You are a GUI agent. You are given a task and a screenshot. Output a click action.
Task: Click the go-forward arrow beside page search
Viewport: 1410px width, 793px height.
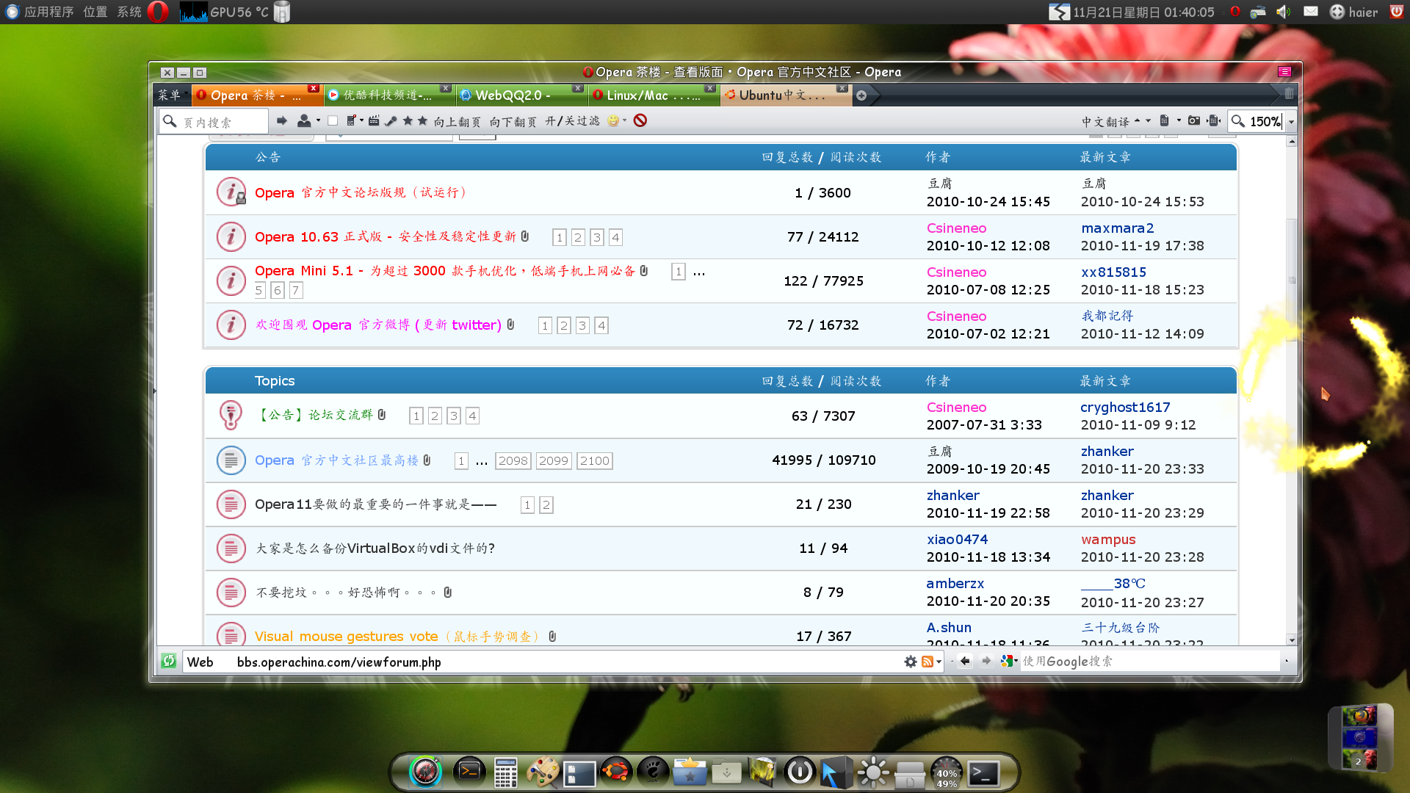click(282, 120)
